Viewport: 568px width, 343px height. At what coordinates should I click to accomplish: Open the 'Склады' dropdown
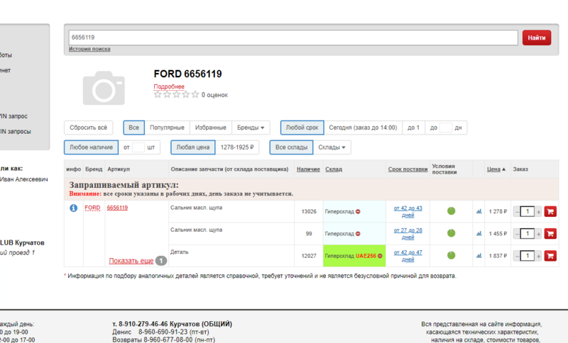(x=332, y=147)
